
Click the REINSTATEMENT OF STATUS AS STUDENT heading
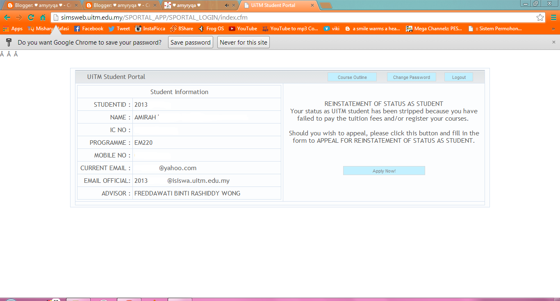point(384,104)
